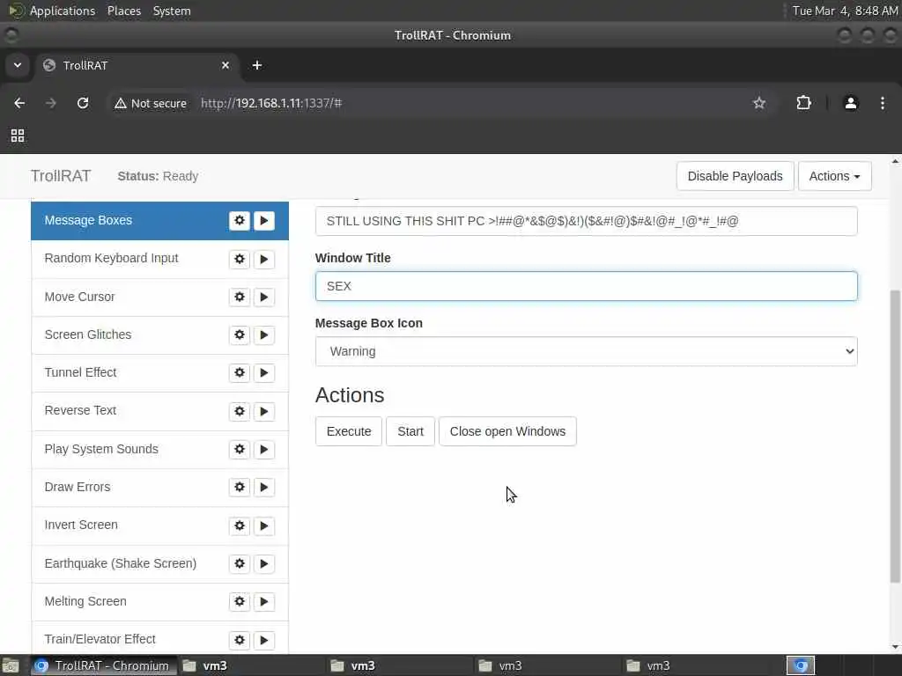The image size is (902, 676).
Task: Open the apps grid in bookmarks bar
Action: tap(18, 136)
